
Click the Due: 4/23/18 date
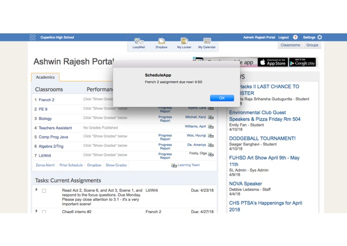[x=202, y=190]
